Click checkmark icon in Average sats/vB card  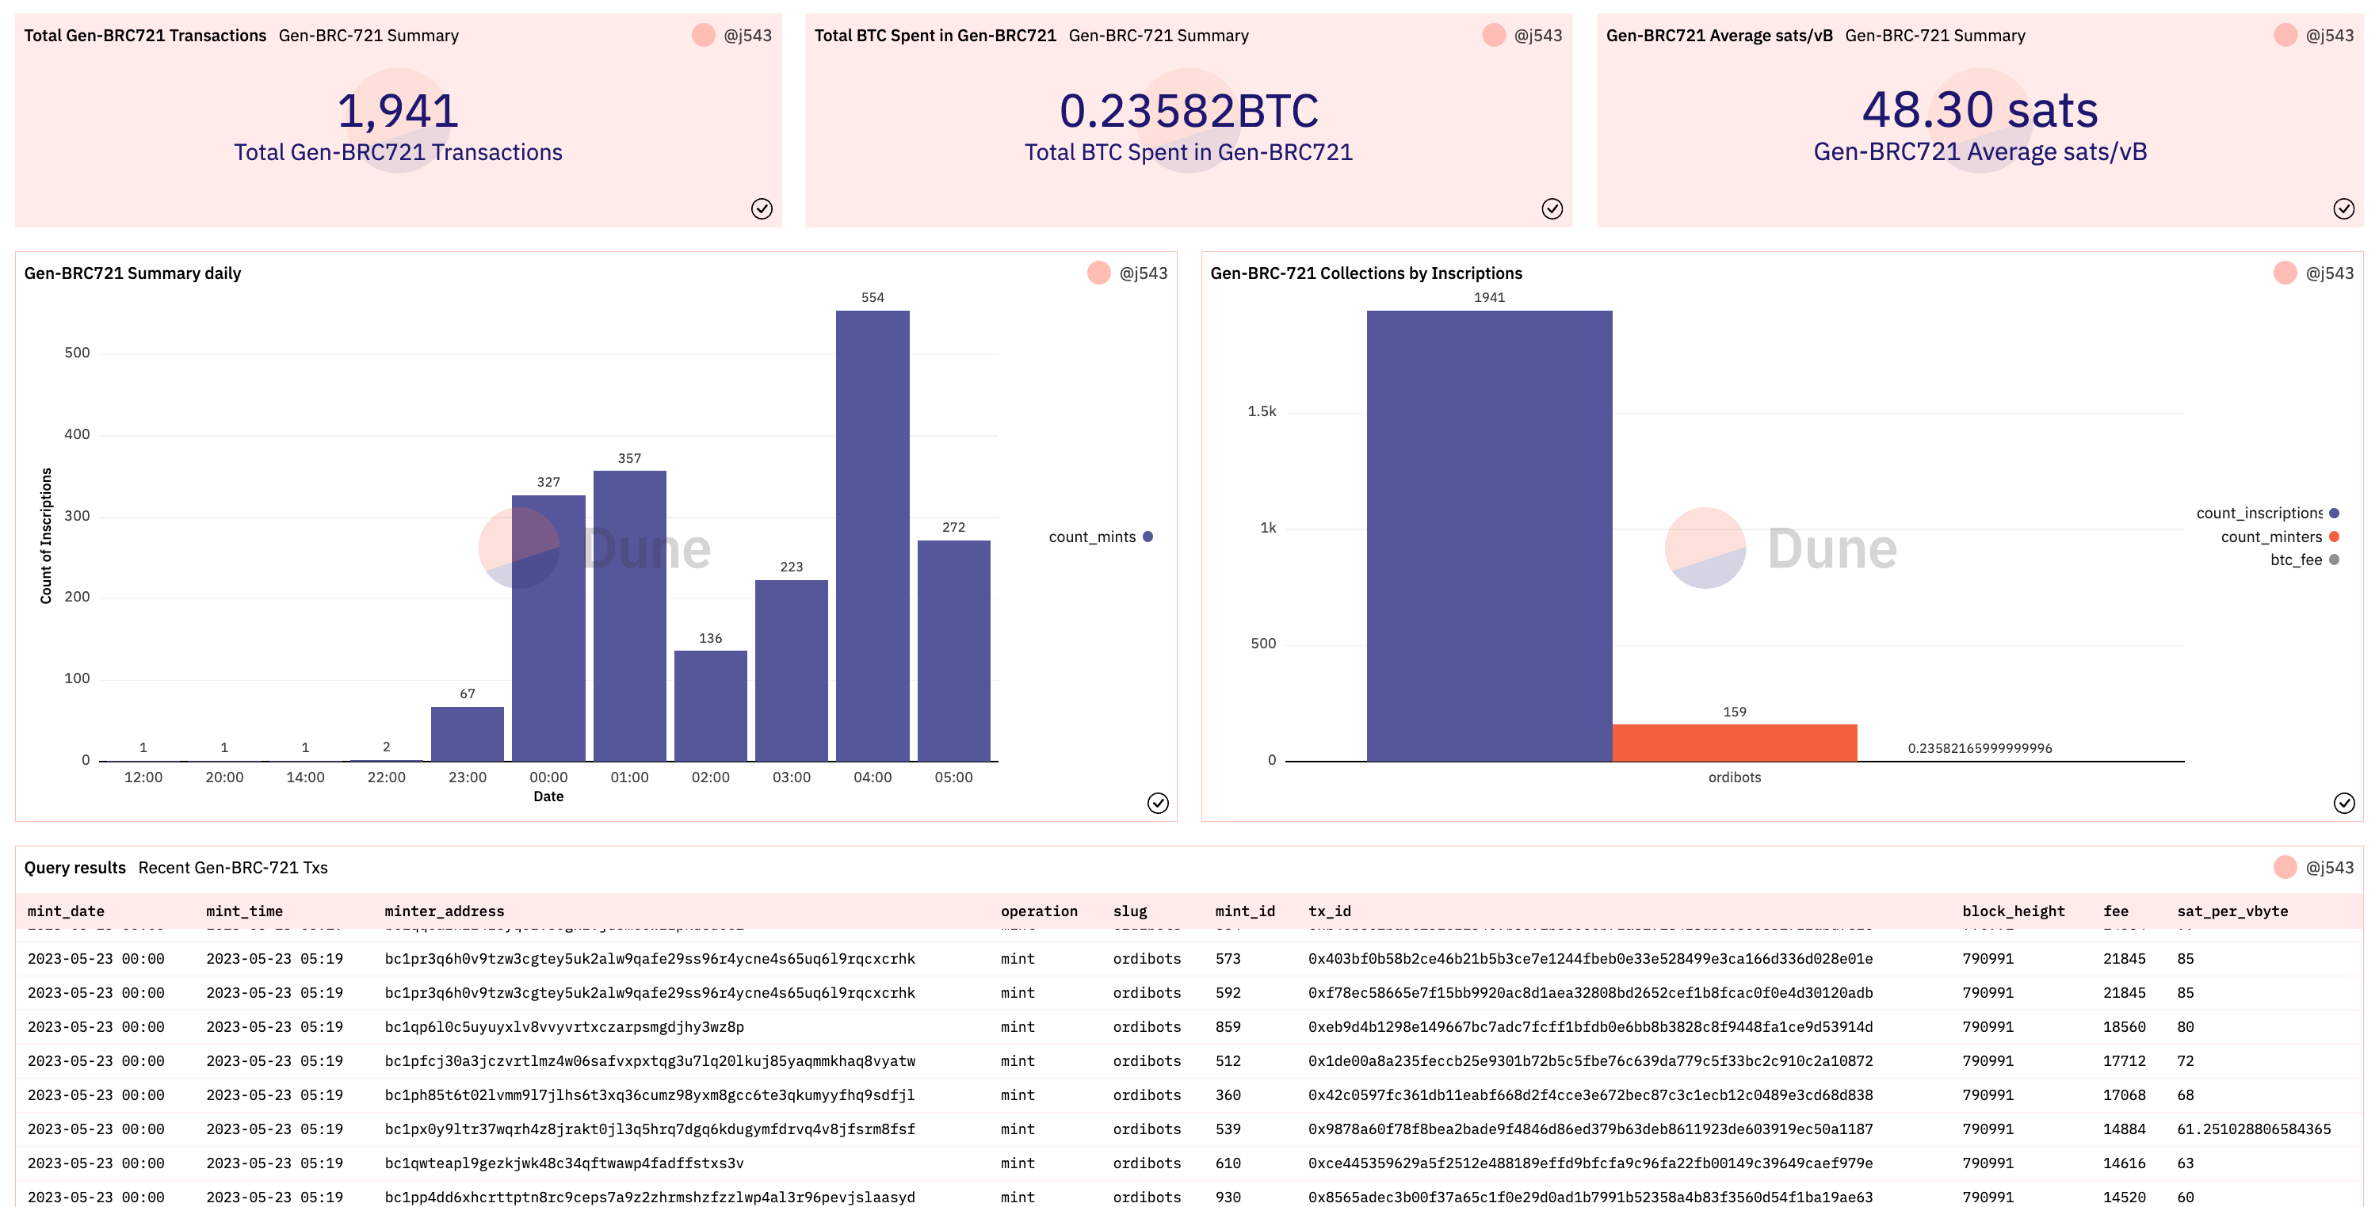2343,208
